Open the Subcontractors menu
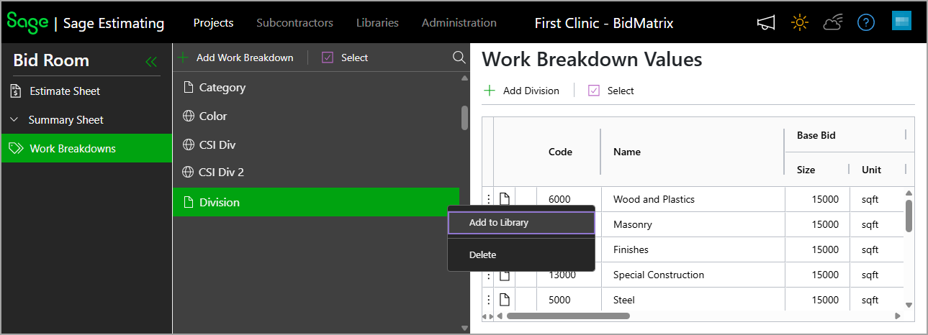 coord(294,22)
